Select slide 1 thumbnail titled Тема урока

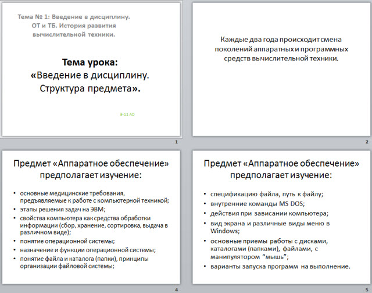coord(91,69)
